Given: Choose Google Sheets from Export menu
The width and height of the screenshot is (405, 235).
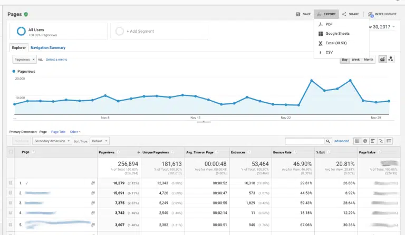Looking at the screenshot, I should coord(337,34).
